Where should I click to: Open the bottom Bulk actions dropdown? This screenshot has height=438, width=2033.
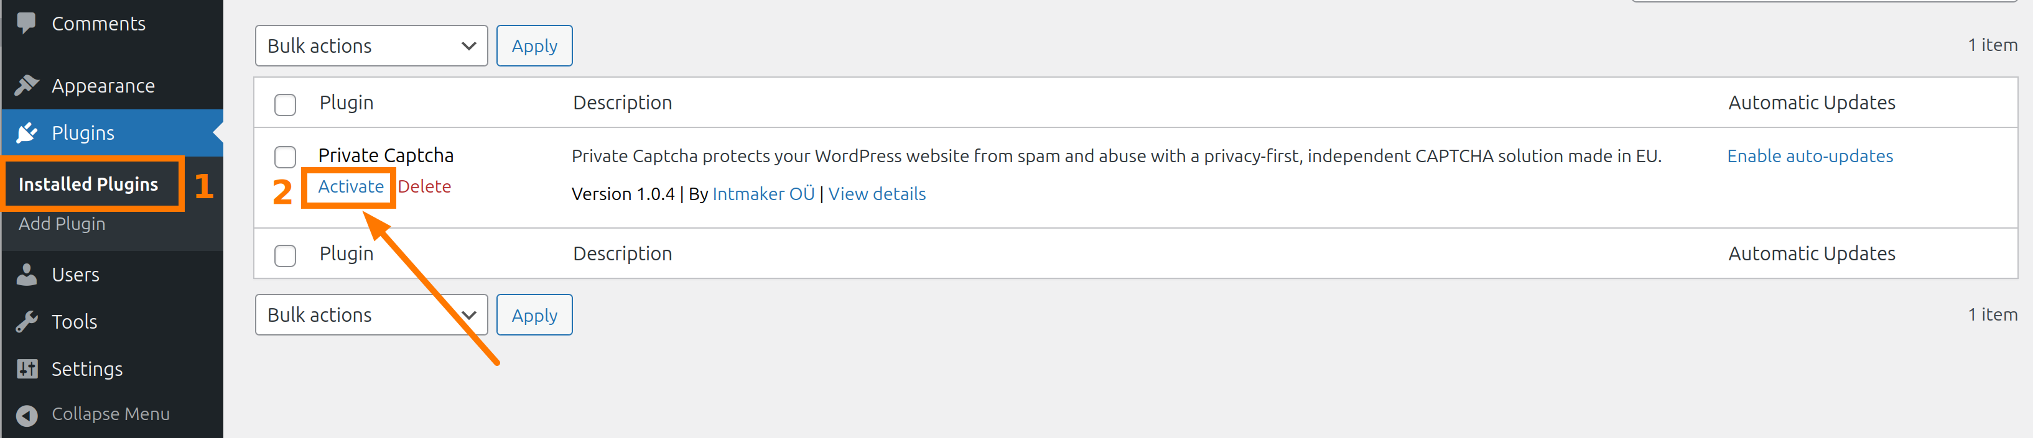point(371,314)
